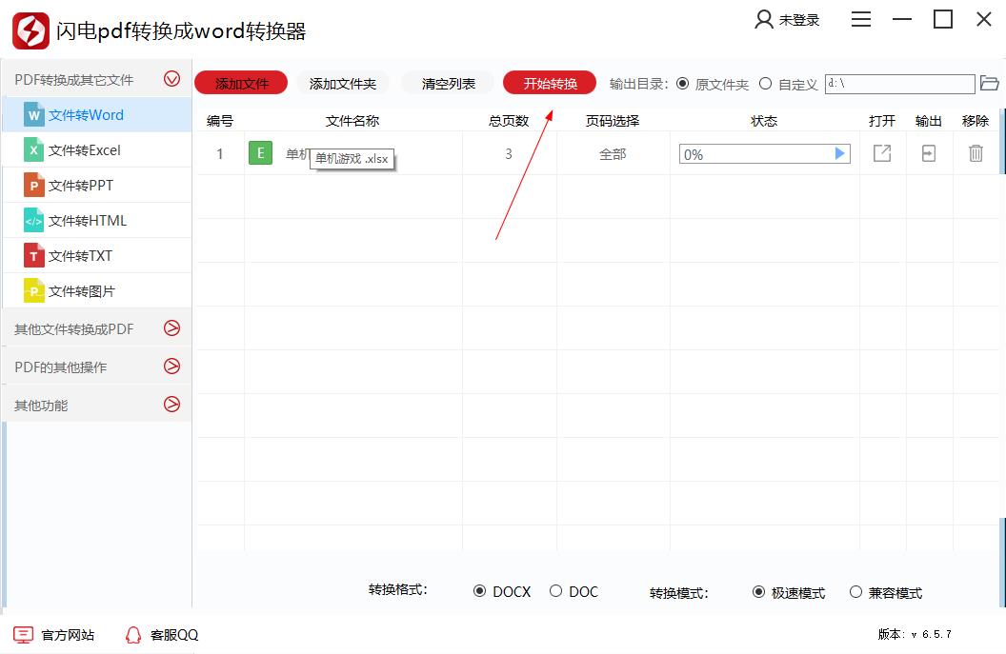Click the output folder icon in row 1
This screenshot has width=1006, height=654.
coord(929,153)
